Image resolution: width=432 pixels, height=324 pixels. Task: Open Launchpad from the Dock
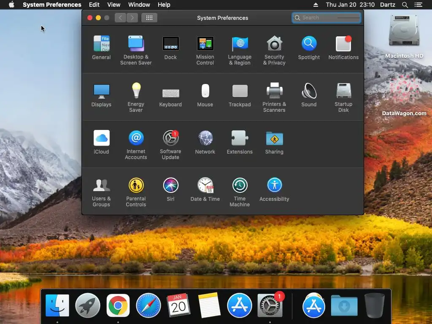point(88,305)
